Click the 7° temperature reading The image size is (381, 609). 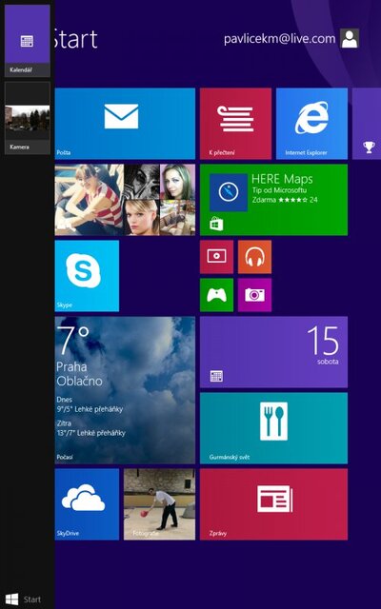pos(73,341)
